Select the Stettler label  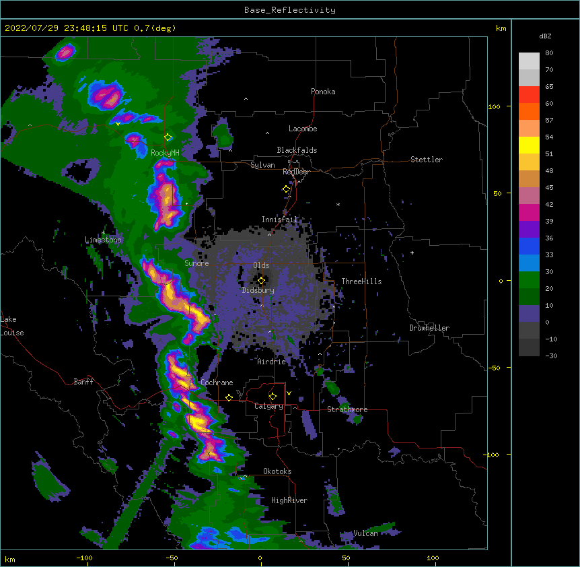click(427, 160)
